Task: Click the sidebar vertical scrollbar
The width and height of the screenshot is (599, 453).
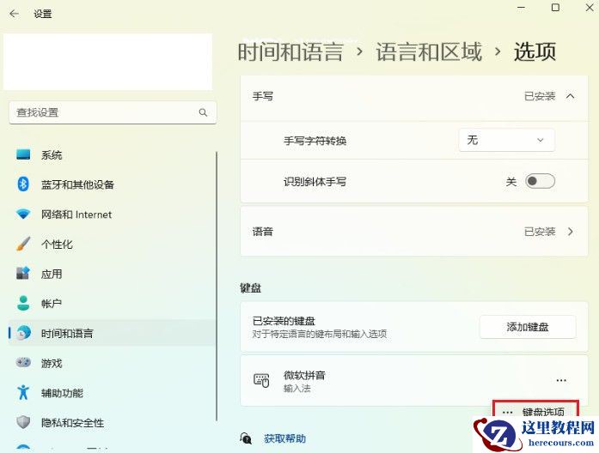Action: (217, 286)
